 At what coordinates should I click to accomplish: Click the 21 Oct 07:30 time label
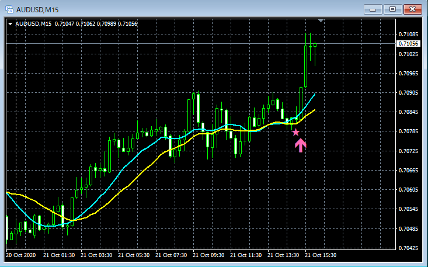[171, 255]
